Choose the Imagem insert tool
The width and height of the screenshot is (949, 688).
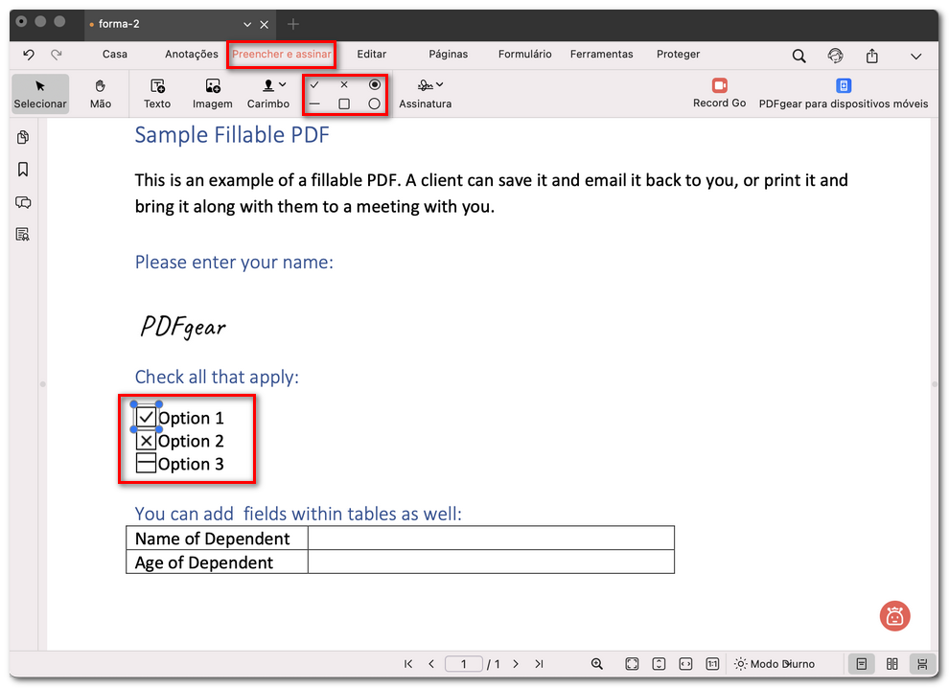pos(213,94)
